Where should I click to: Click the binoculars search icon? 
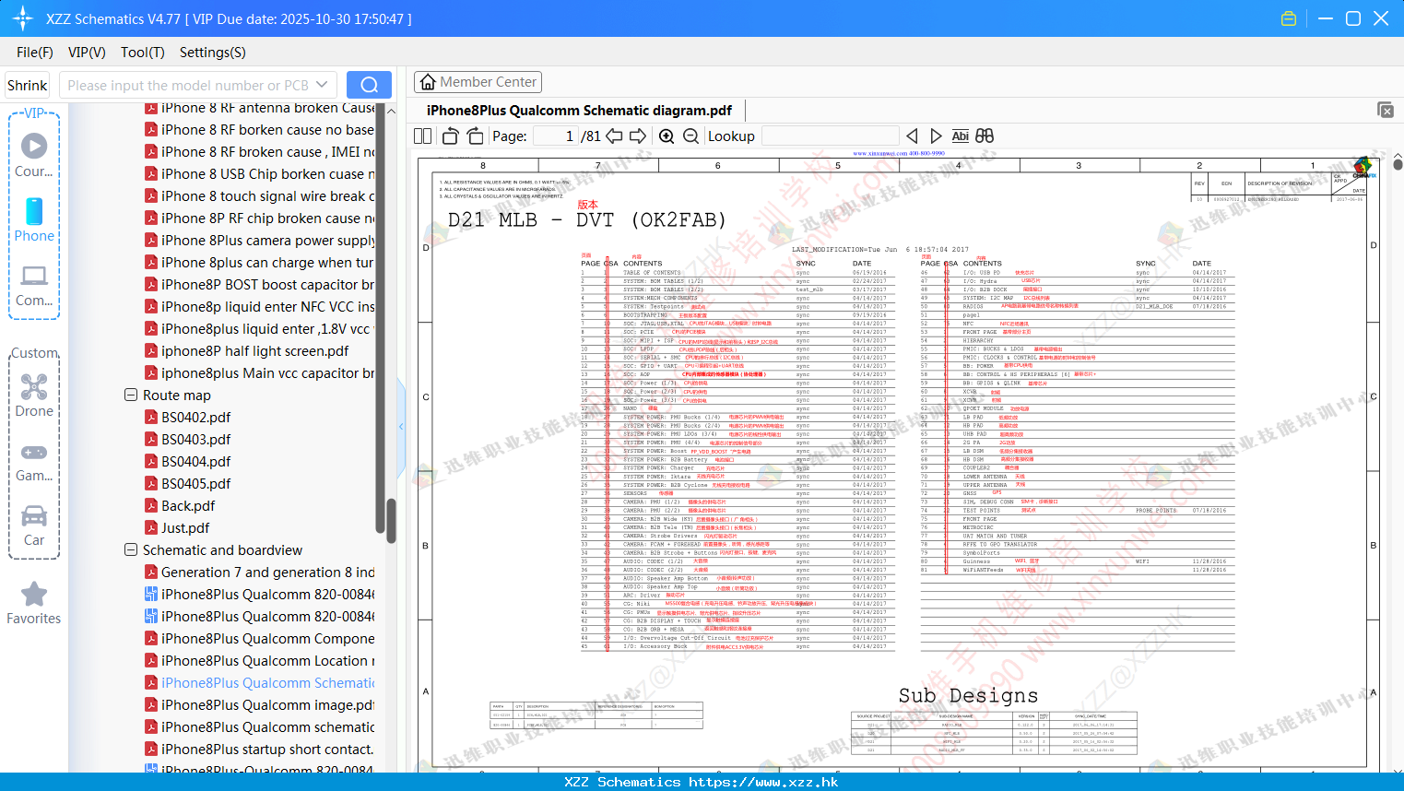point(985,136)
